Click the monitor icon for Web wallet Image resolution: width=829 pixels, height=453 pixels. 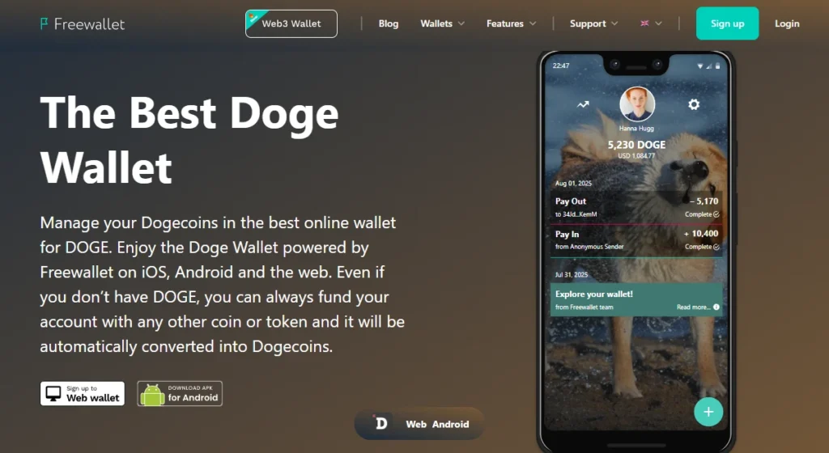[53, 394]
